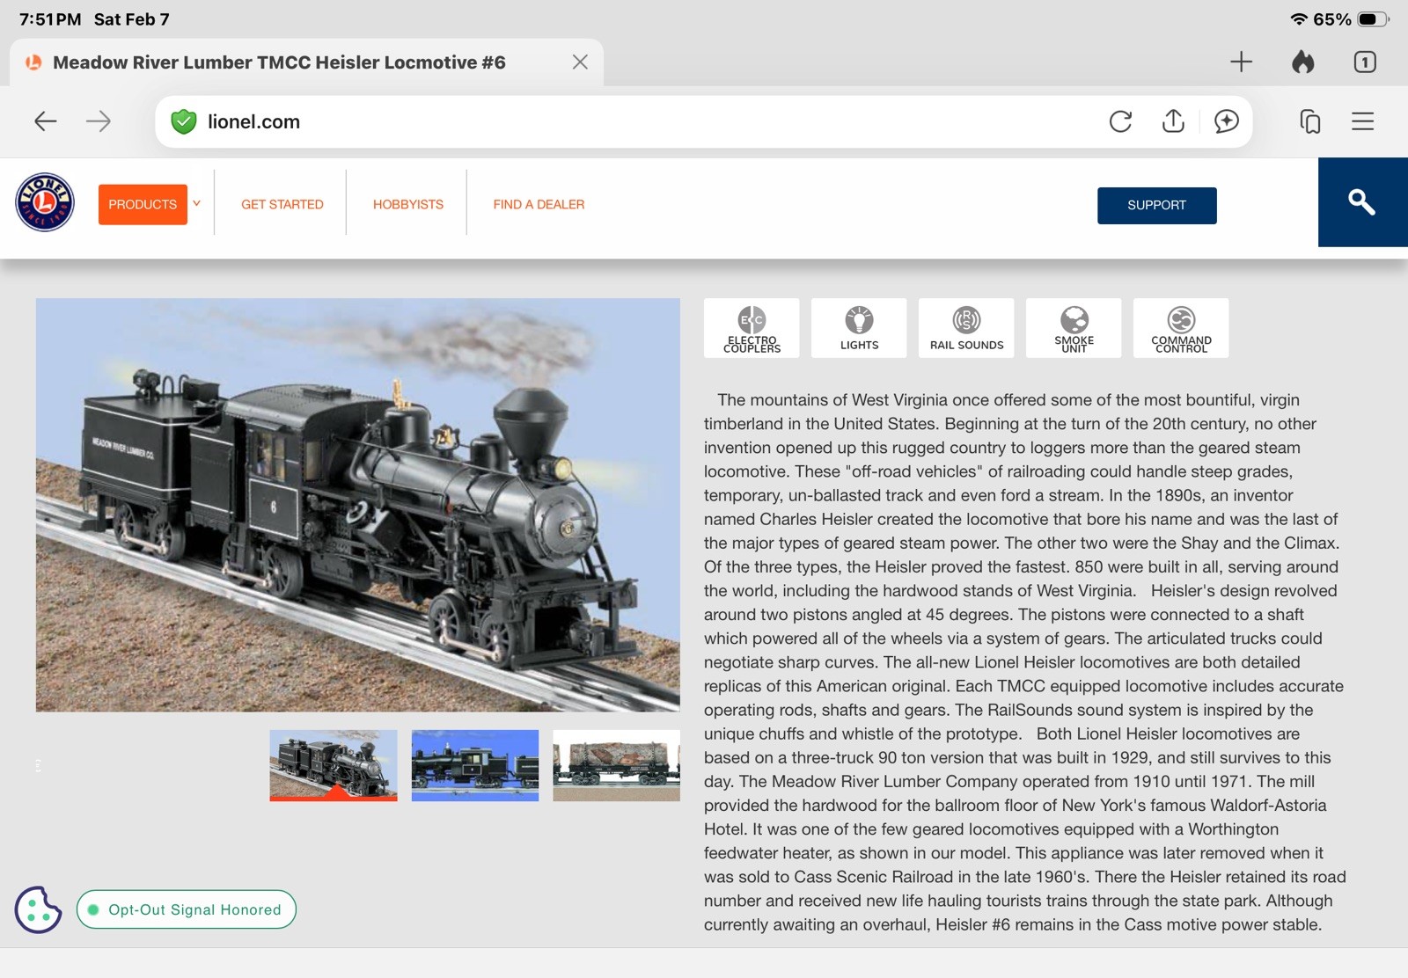This screenshot has width=1408, height=978.
Task: Click the Opt-Out Signal Honored badge
Action: [x=187, y=909]
